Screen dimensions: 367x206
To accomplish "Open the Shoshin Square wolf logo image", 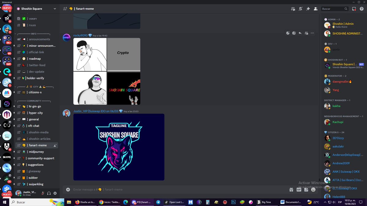I will coord(119,147).
